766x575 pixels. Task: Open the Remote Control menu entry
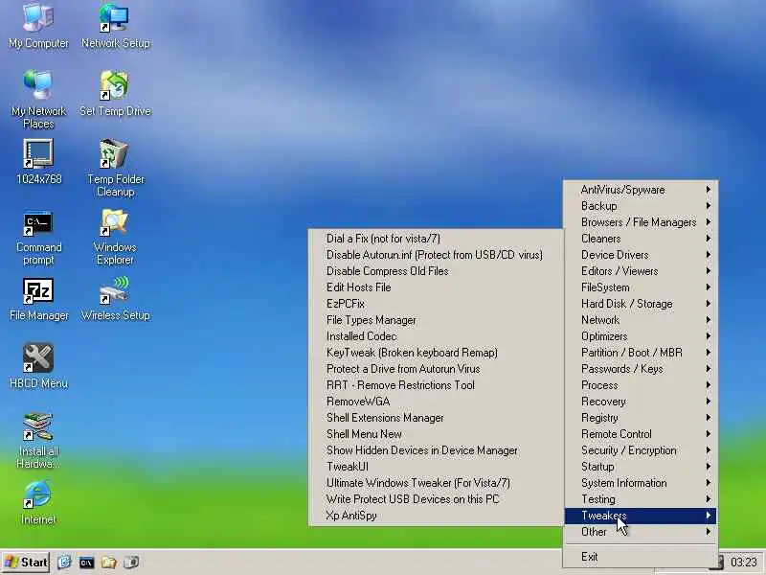(x=641, y=434)
